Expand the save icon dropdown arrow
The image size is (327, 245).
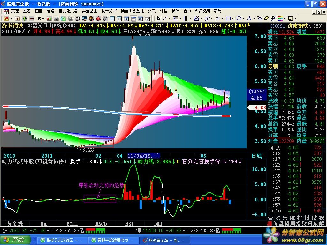tap(295, 19)
